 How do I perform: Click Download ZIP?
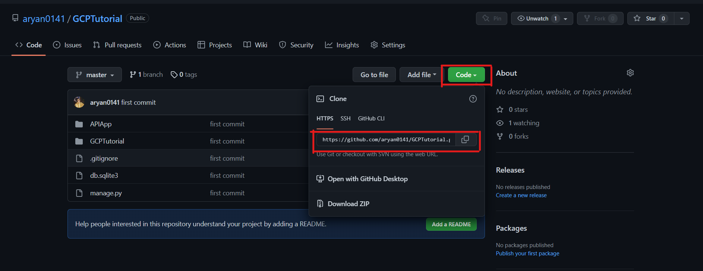[343, 204]
